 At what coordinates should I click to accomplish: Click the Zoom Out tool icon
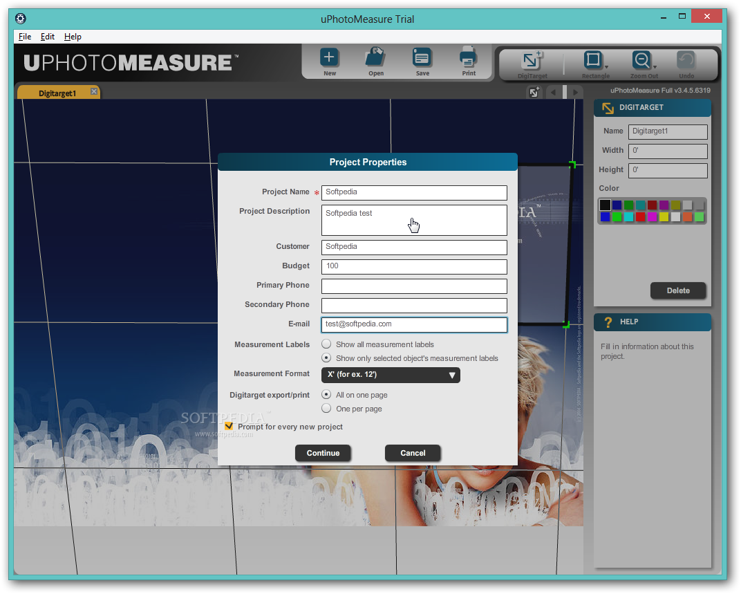641,60
